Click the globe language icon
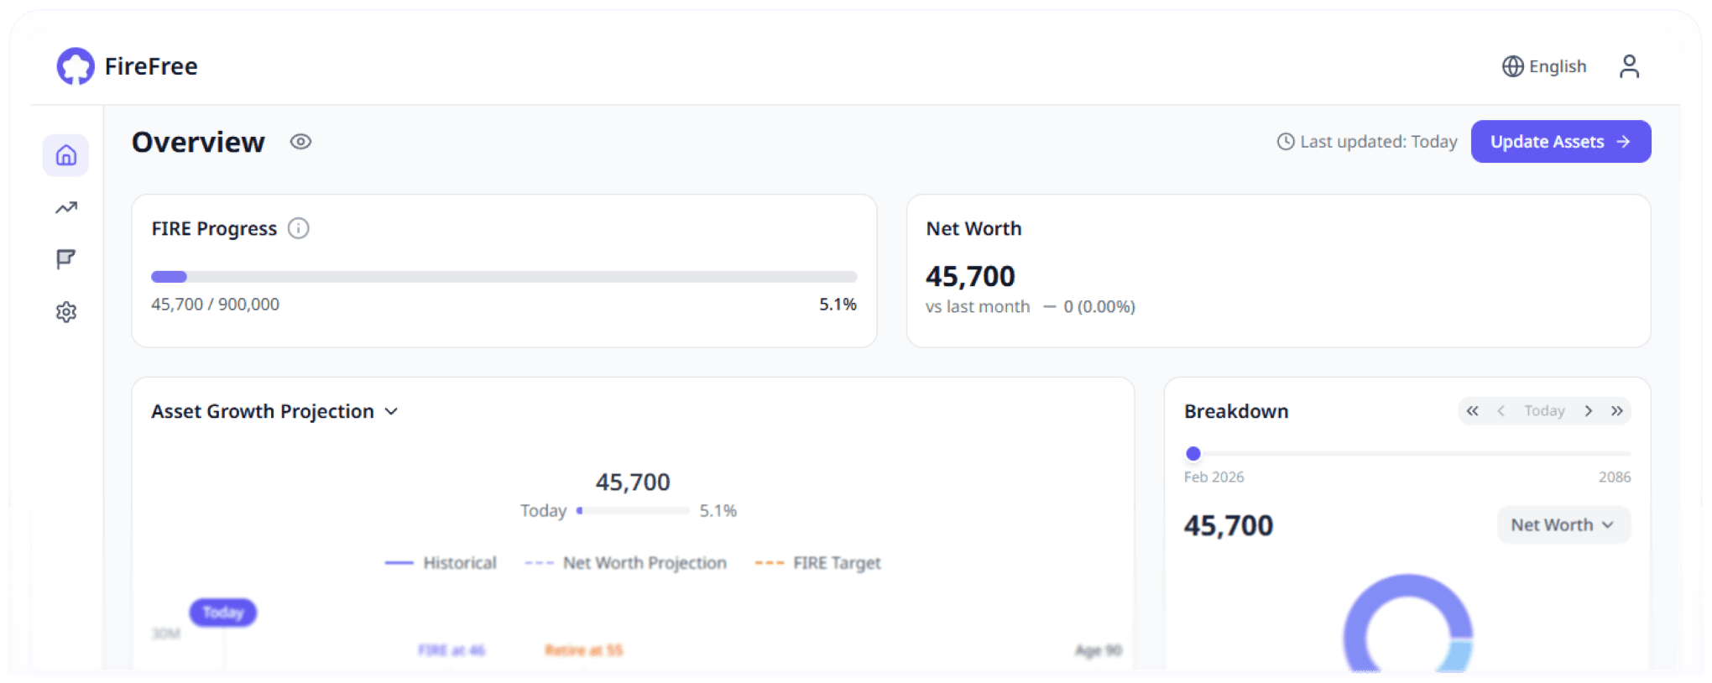 1512,66
